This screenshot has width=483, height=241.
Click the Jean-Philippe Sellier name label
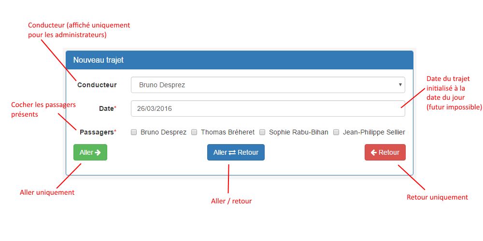(x=374, y=132)
